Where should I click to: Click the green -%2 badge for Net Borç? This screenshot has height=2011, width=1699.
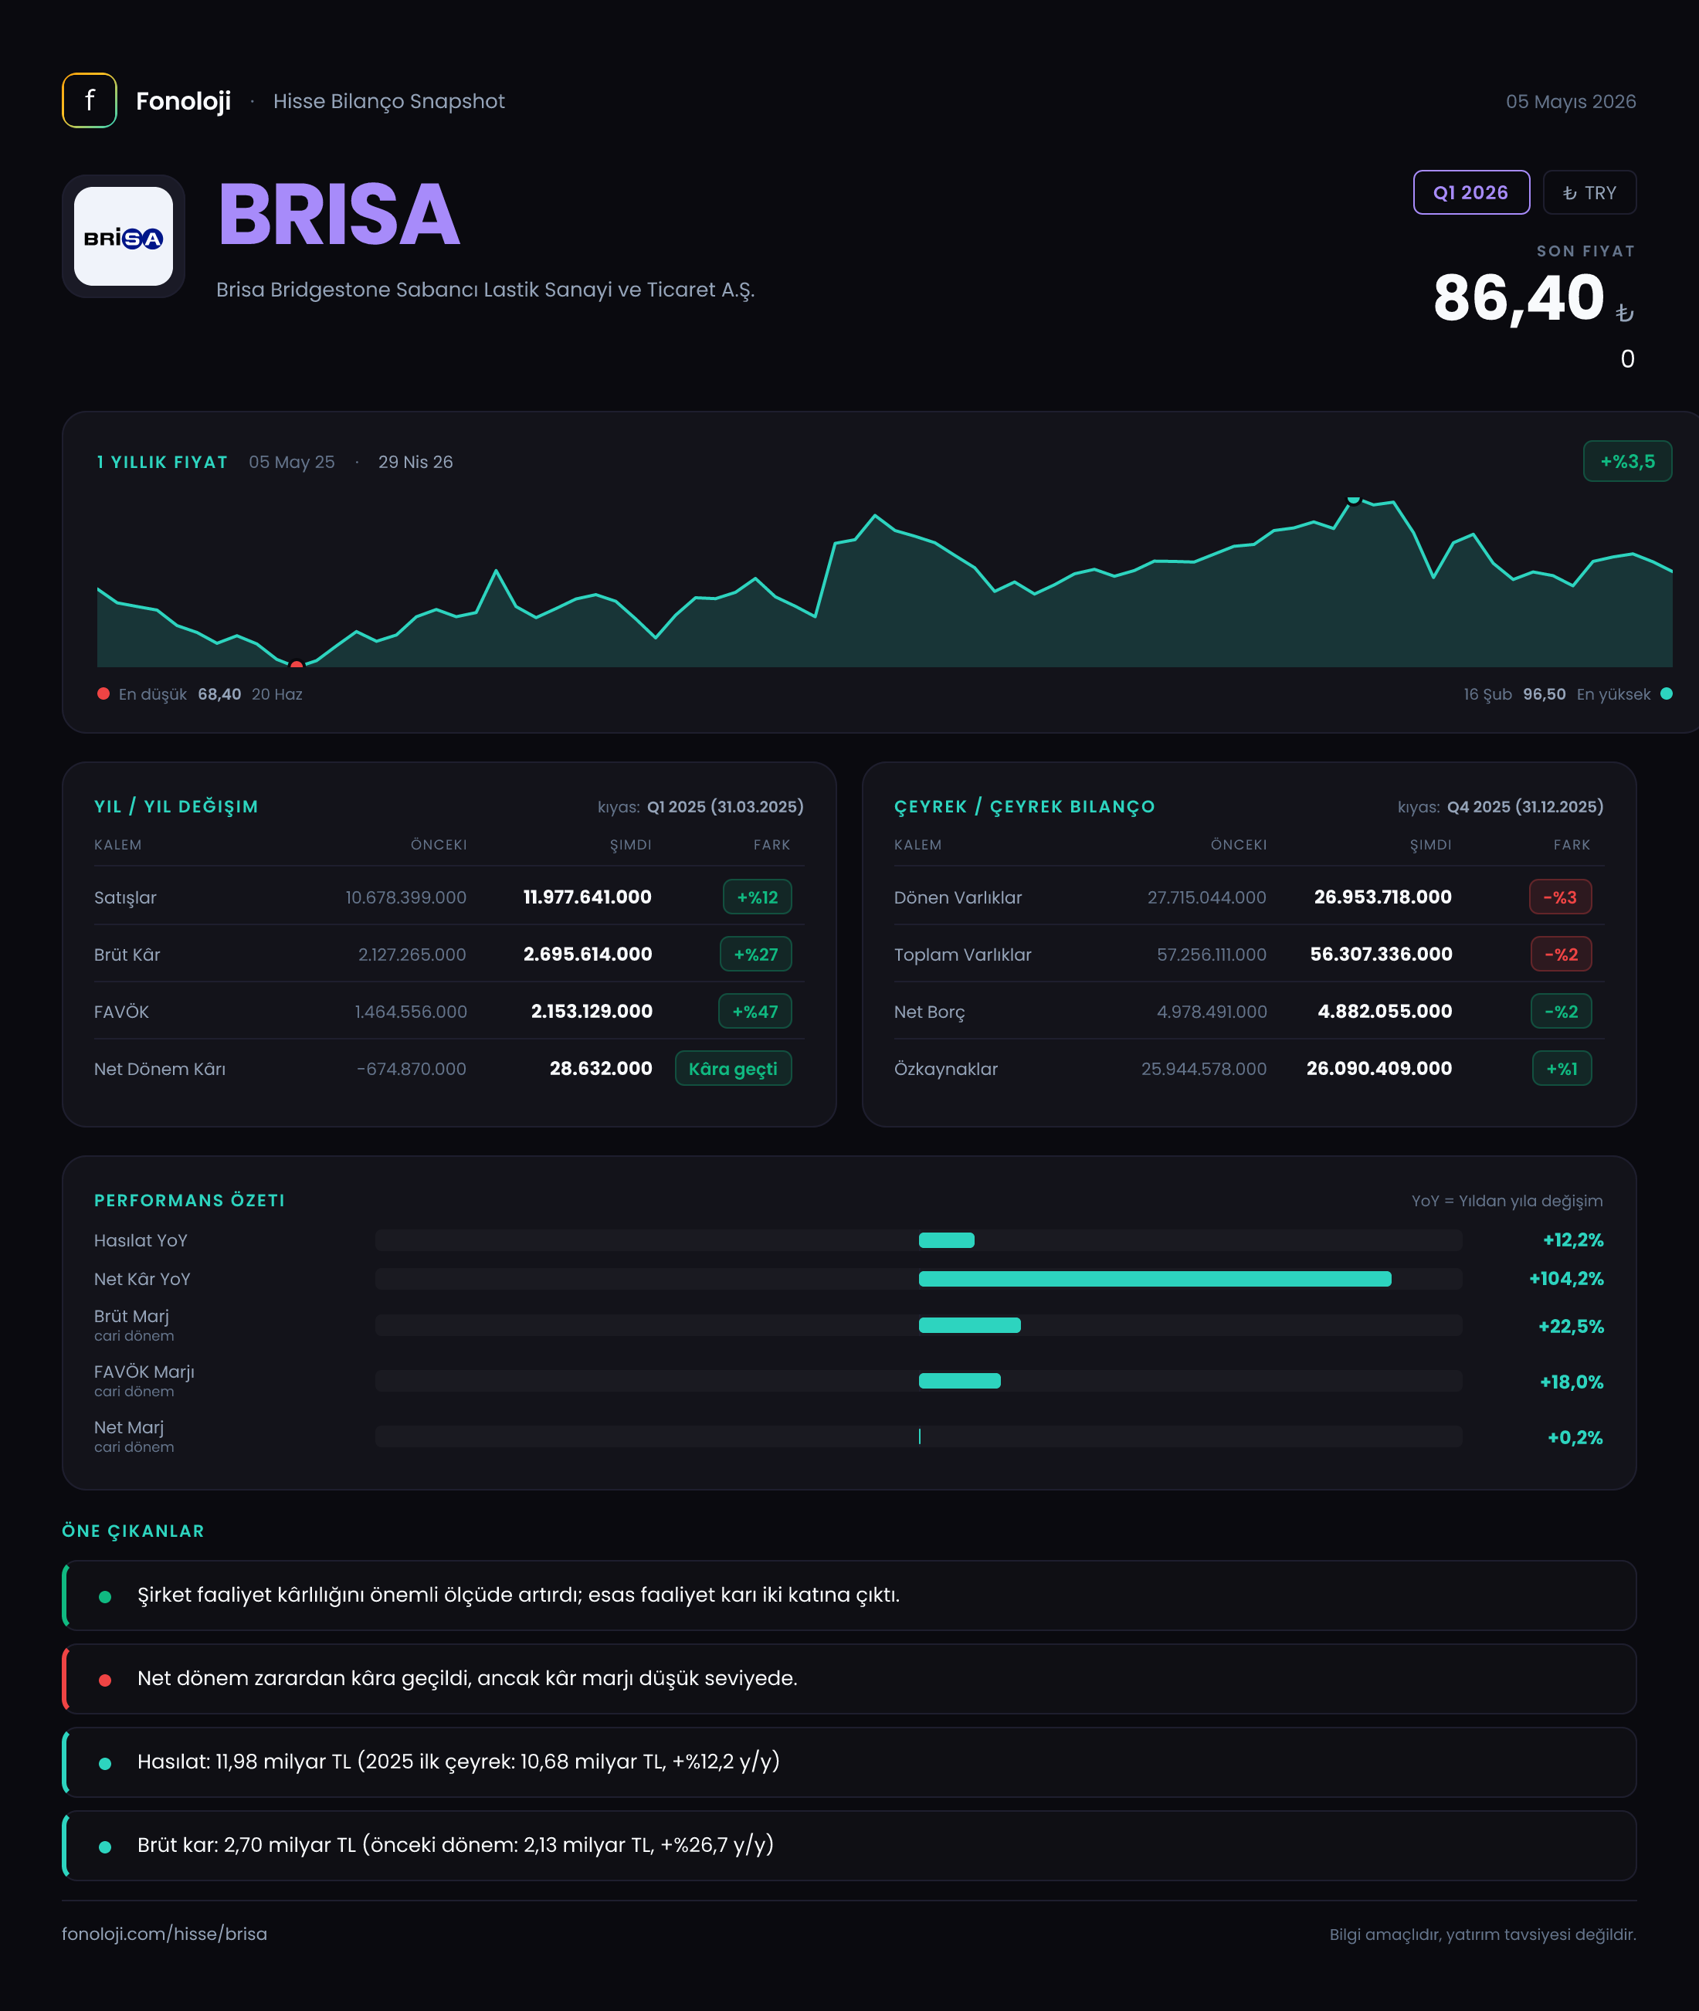1562,1011
